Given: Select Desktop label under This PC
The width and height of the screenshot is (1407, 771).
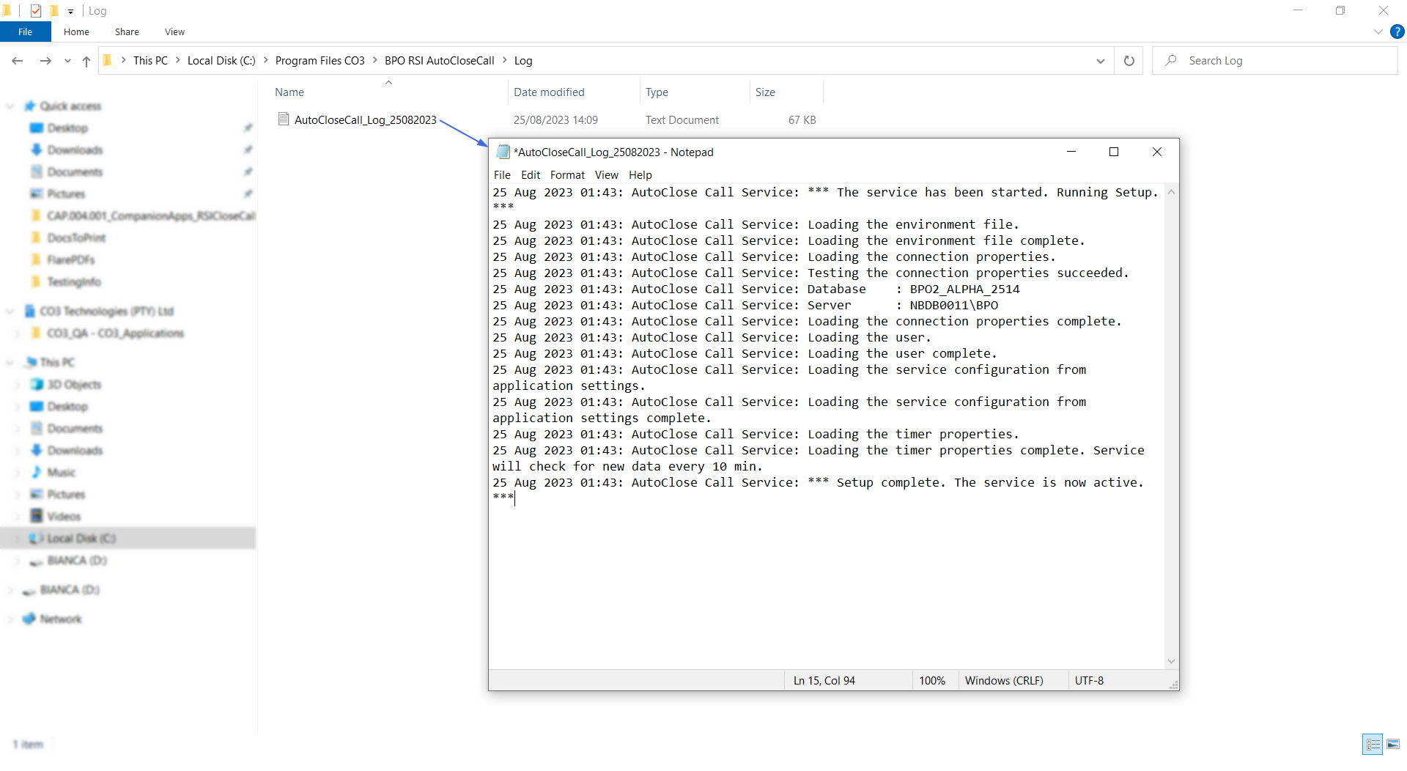Looking at the screenshot, I should pyautogui.click(x=67, y=407).
